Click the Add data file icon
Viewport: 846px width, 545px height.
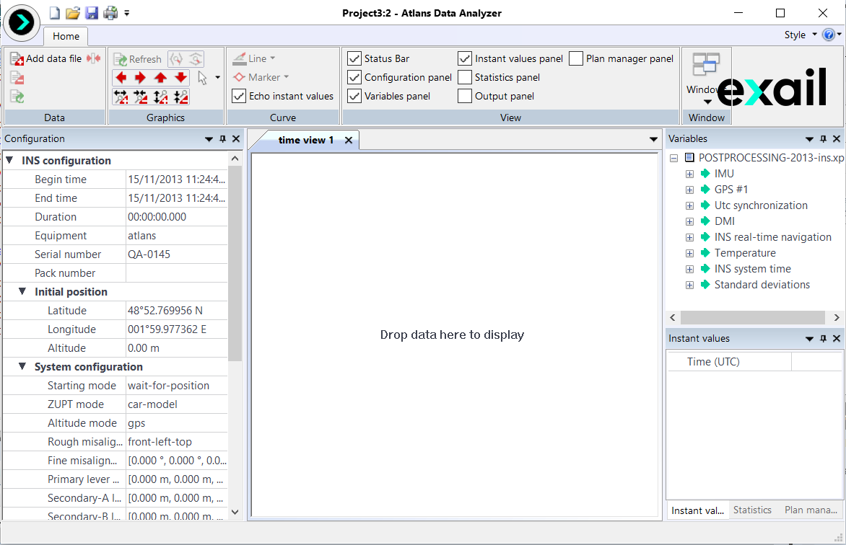17,59
